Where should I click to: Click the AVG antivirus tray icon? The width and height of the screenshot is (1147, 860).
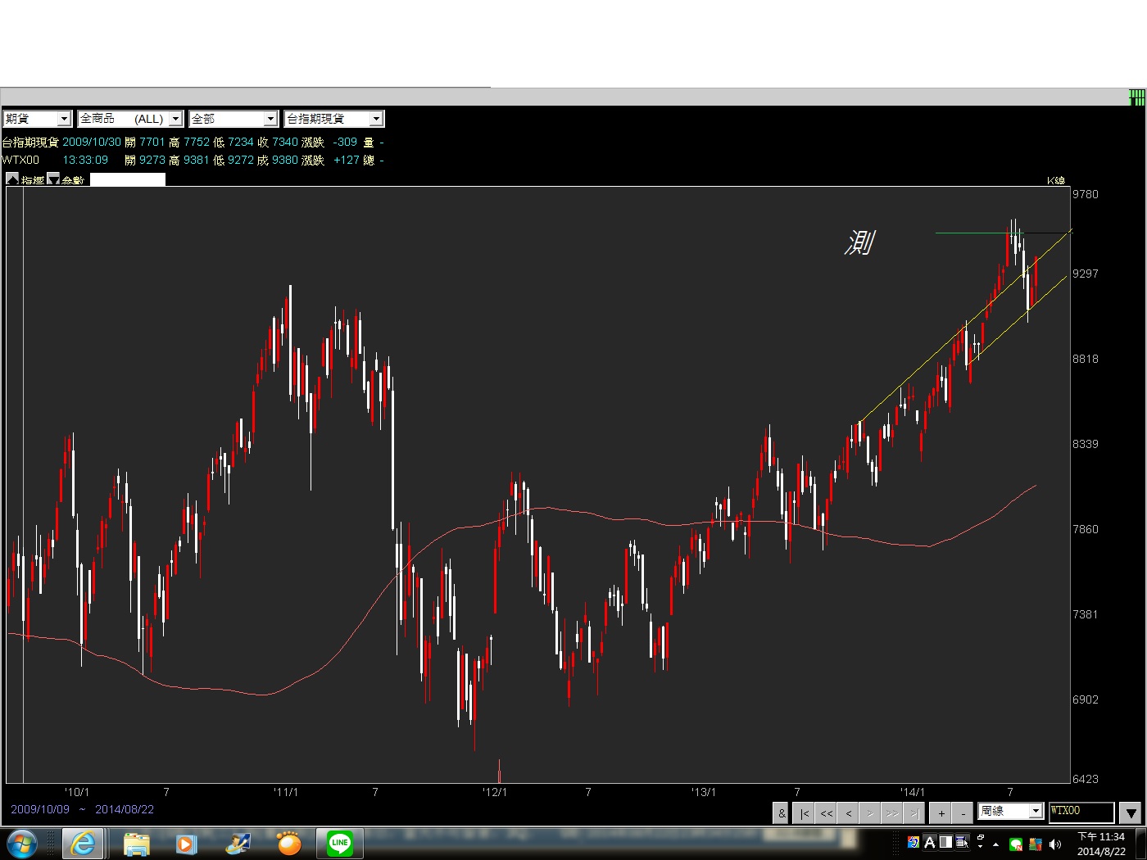coord(1036,844)
